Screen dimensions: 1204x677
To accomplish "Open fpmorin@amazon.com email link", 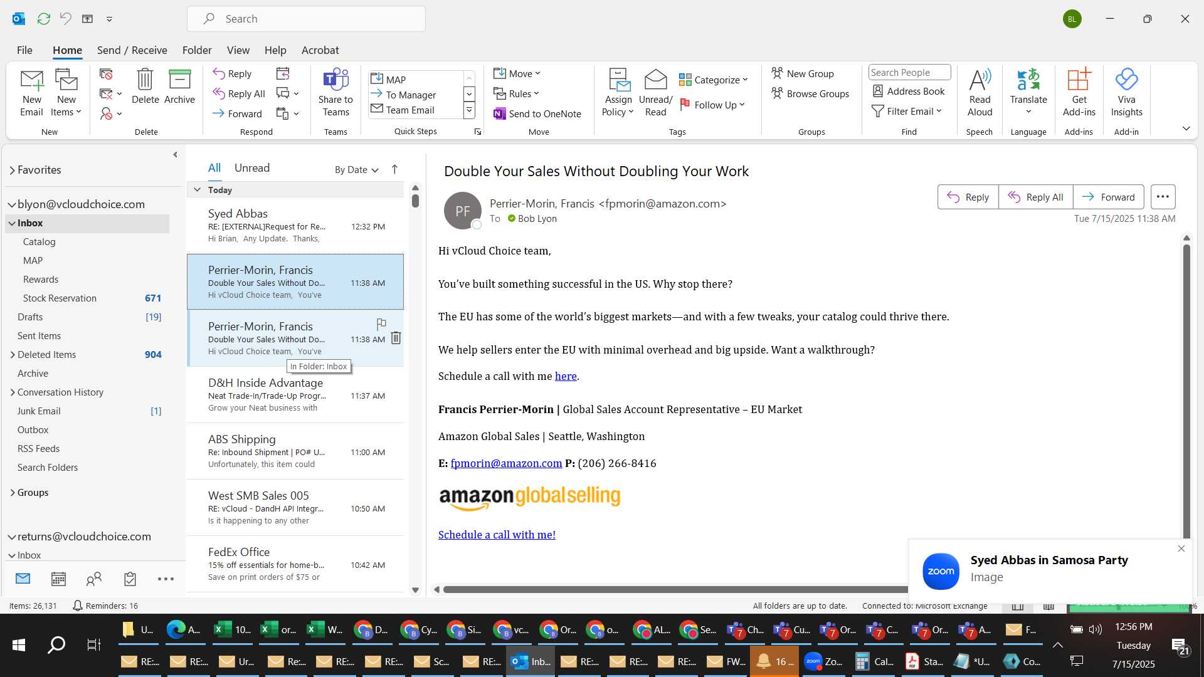I will [x=506, y=463].
